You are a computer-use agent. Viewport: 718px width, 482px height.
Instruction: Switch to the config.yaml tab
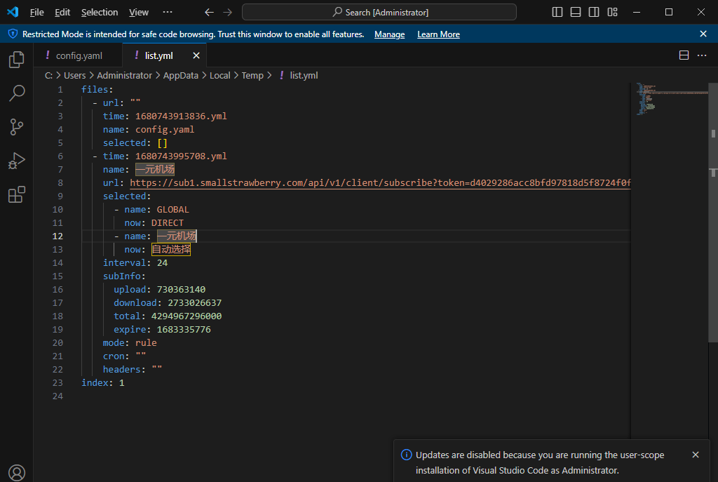[79, 55]
